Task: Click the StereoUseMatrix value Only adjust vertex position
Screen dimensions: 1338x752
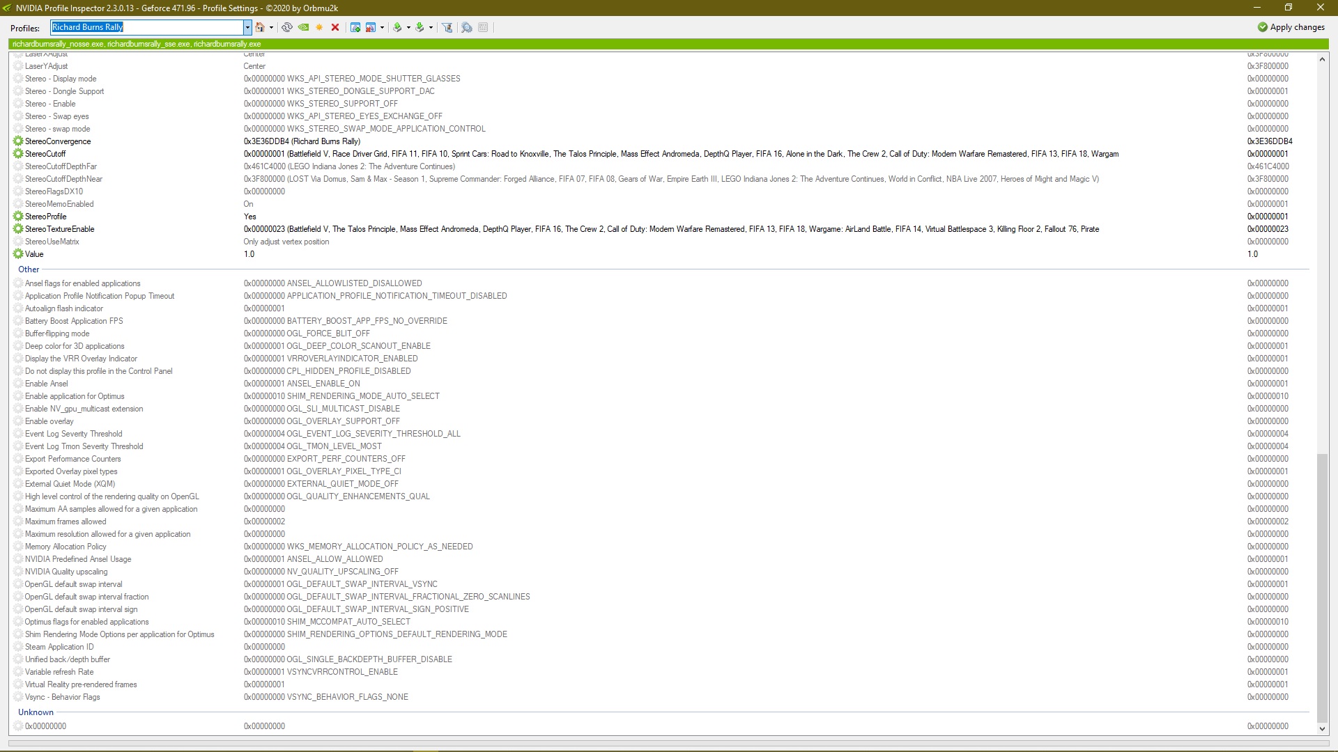Action: pyautogui.click(x=286, y=242)
